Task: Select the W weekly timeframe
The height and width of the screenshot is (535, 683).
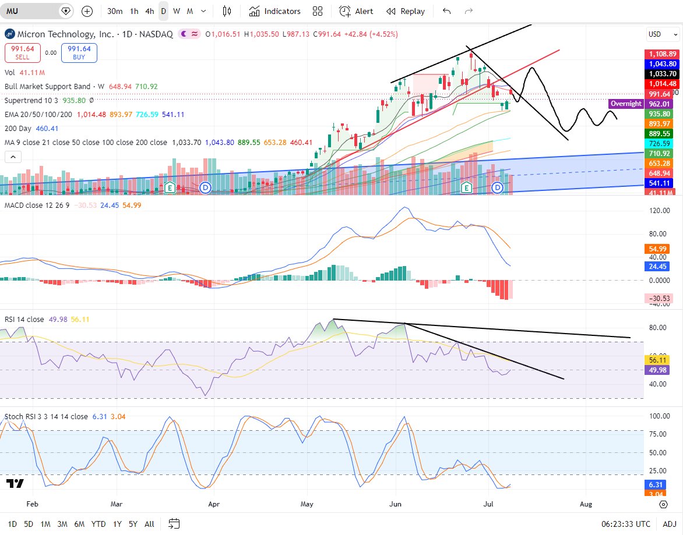Action: point(177,11)
